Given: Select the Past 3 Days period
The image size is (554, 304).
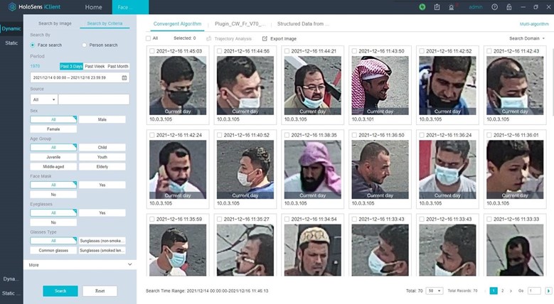Looking at the screenshot, I should pos(71,66).
